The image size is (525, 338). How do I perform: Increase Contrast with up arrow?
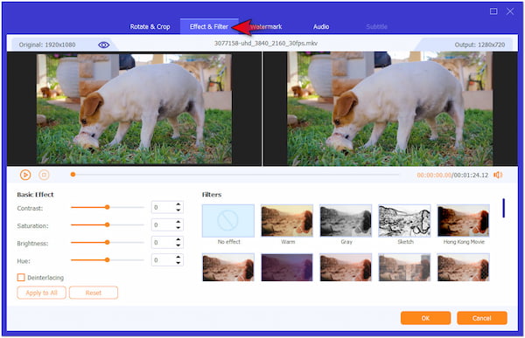coord(178,204)
